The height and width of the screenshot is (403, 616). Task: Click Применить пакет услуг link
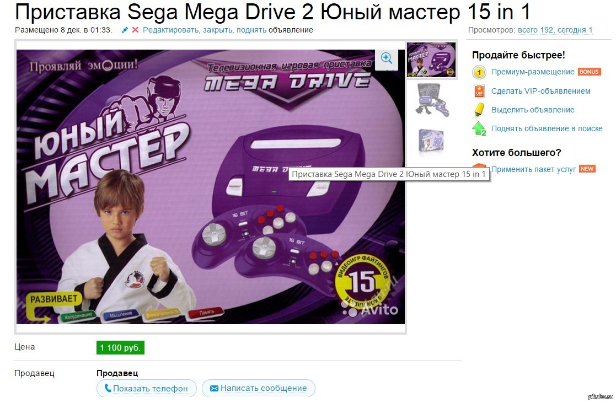[x=533, y=169]
